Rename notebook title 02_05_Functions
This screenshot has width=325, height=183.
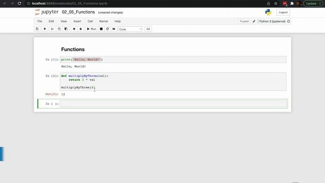click(x=78, y=12)
